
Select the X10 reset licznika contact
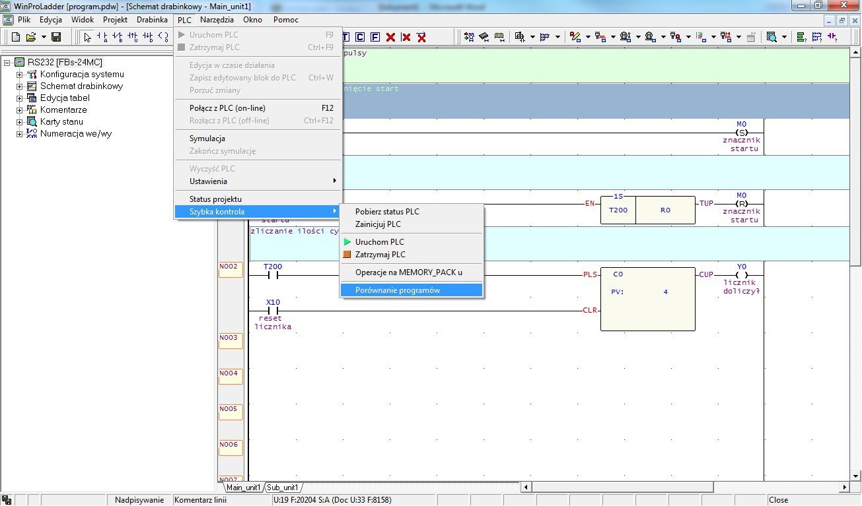(273, 314)
